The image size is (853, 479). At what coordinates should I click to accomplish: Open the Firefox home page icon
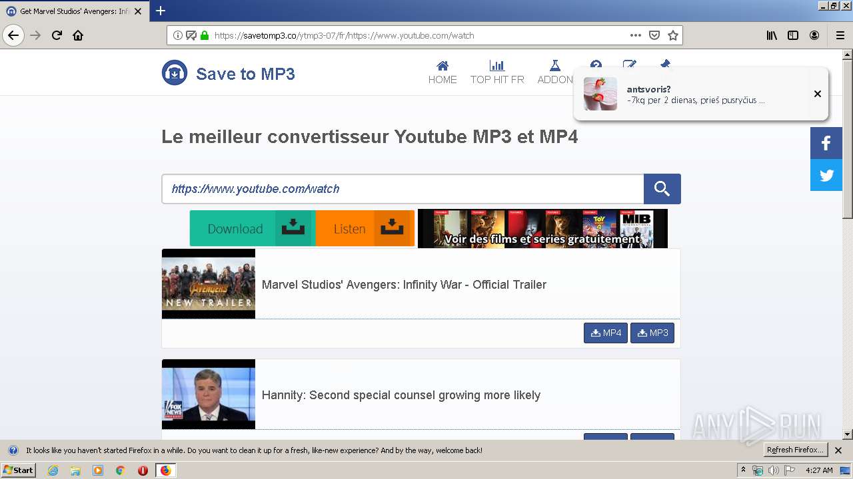point(78,35)
